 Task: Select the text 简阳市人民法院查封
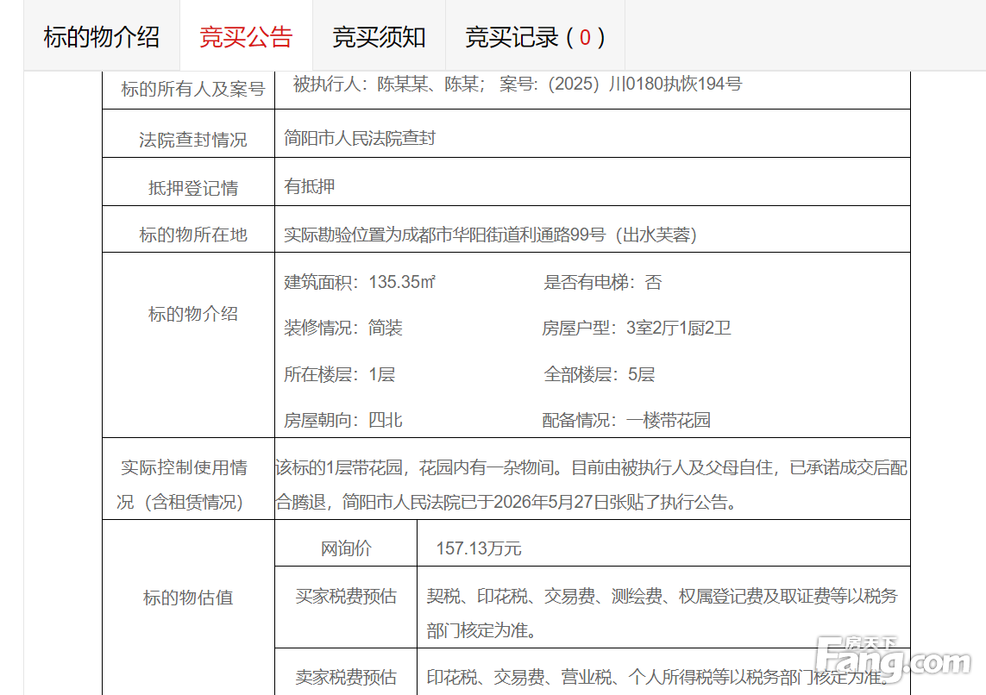click(x=360, y=138)
